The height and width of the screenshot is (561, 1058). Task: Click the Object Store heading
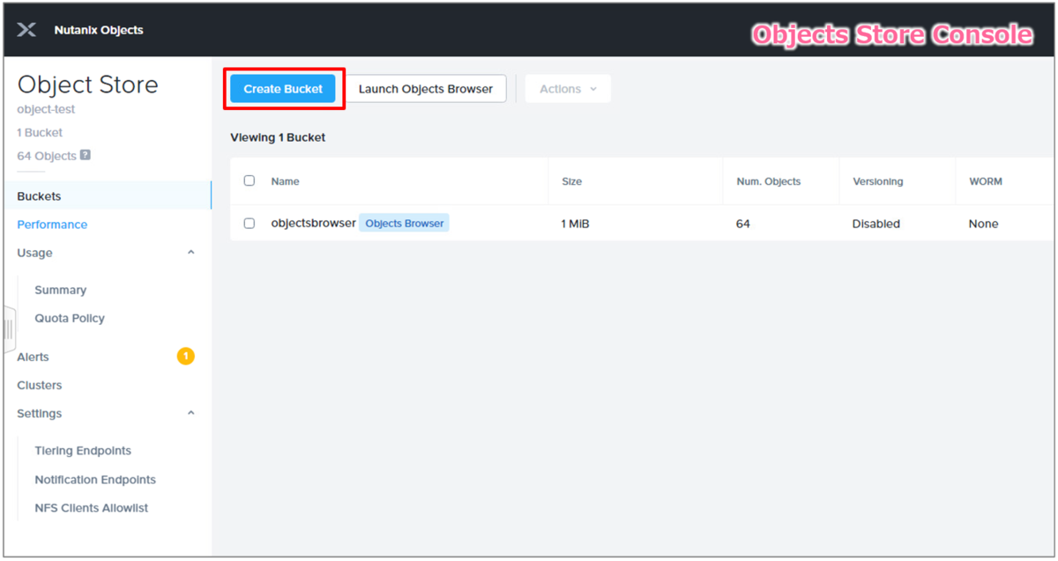click(88, 85)
